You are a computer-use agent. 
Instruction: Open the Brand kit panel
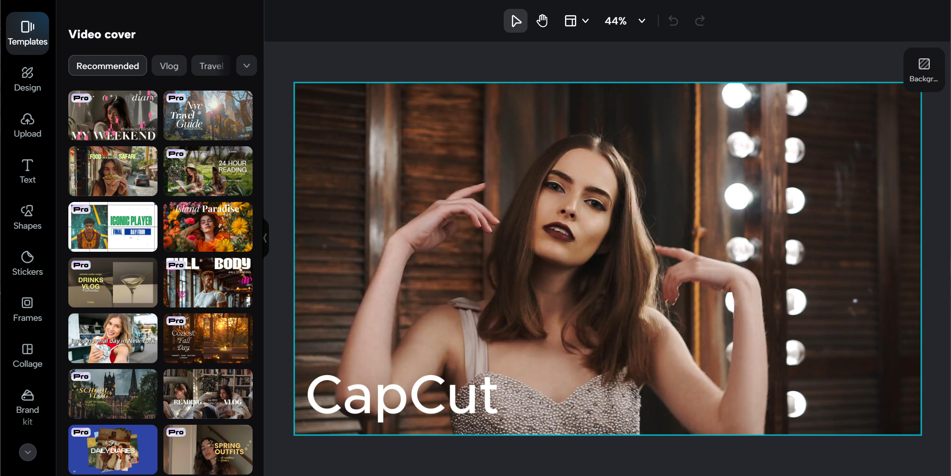click(27, 407)
